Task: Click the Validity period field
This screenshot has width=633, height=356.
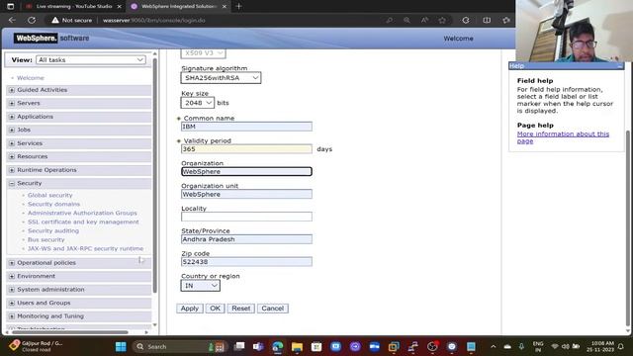Action: pos(246,149)
